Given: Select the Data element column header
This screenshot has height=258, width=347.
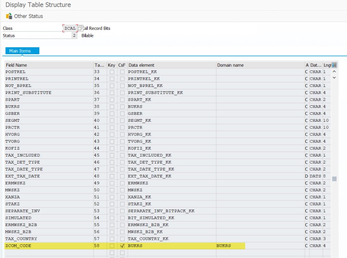Looking at the screenshot, I should 171,65.
